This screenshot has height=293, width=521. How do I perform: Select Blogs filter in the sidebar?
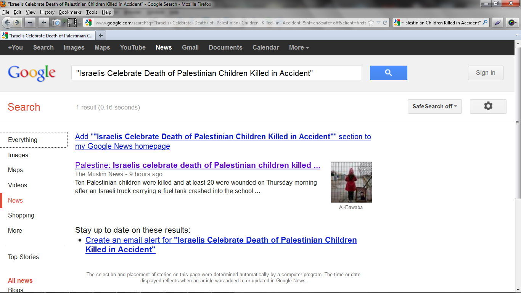point(16,290)
